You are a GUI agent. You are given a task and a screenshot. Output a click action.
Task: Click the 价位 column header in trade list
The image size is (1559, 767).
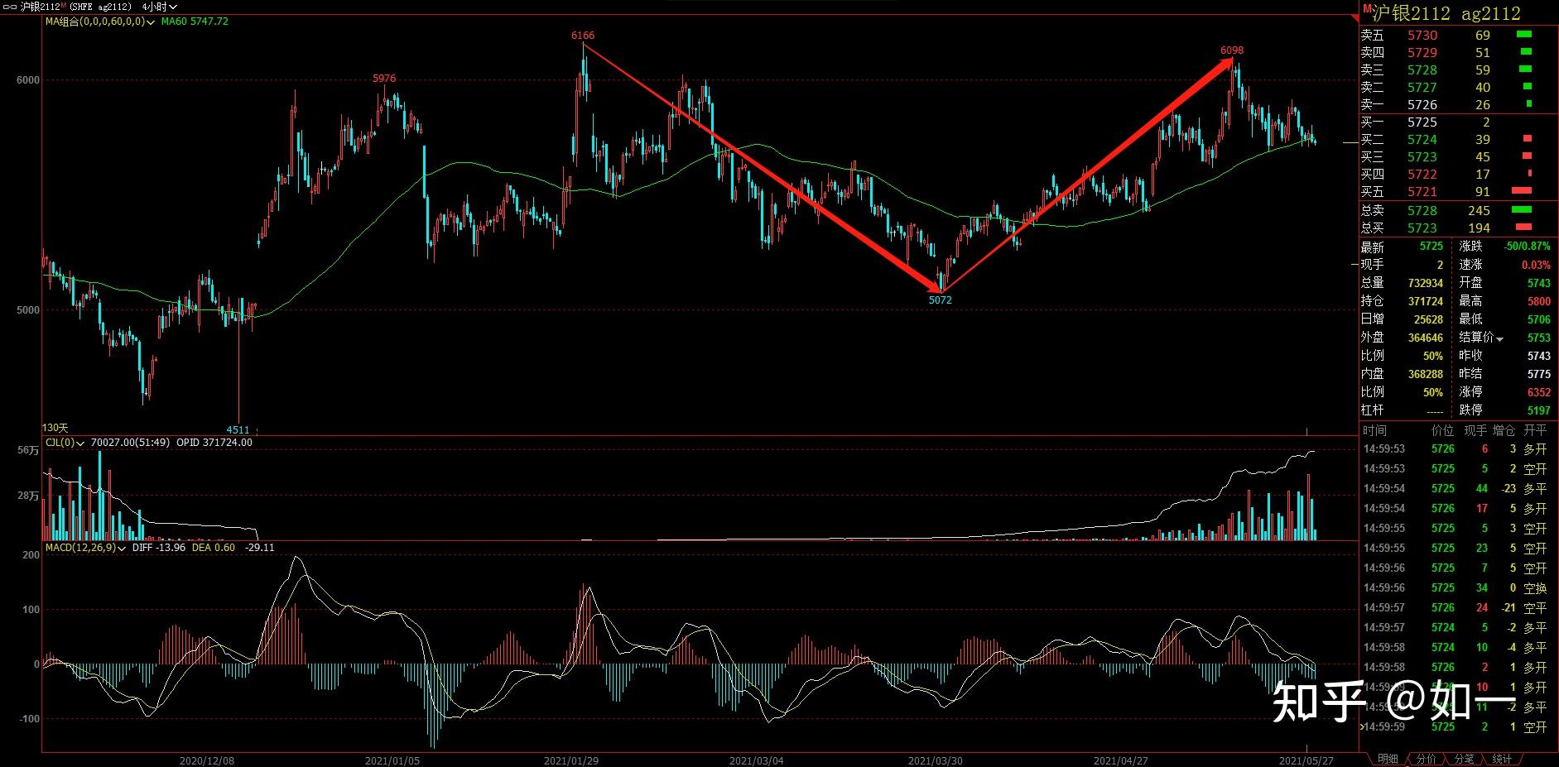[x=1442, y=430]
